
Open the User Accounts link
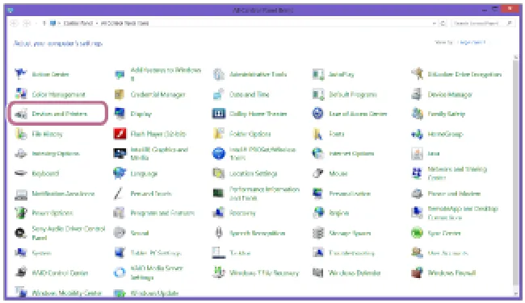click(447, 253)
